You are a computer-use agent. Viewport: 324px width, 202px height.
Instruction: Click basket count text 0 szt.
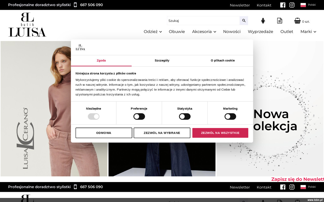tap(306, 22)
